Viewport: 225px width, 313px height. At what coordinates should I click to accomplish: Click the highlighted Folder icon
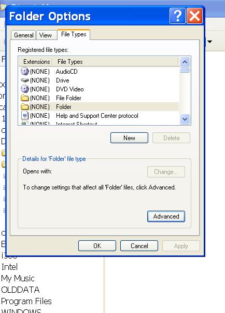pyautogui.click(x=25, y=107)
